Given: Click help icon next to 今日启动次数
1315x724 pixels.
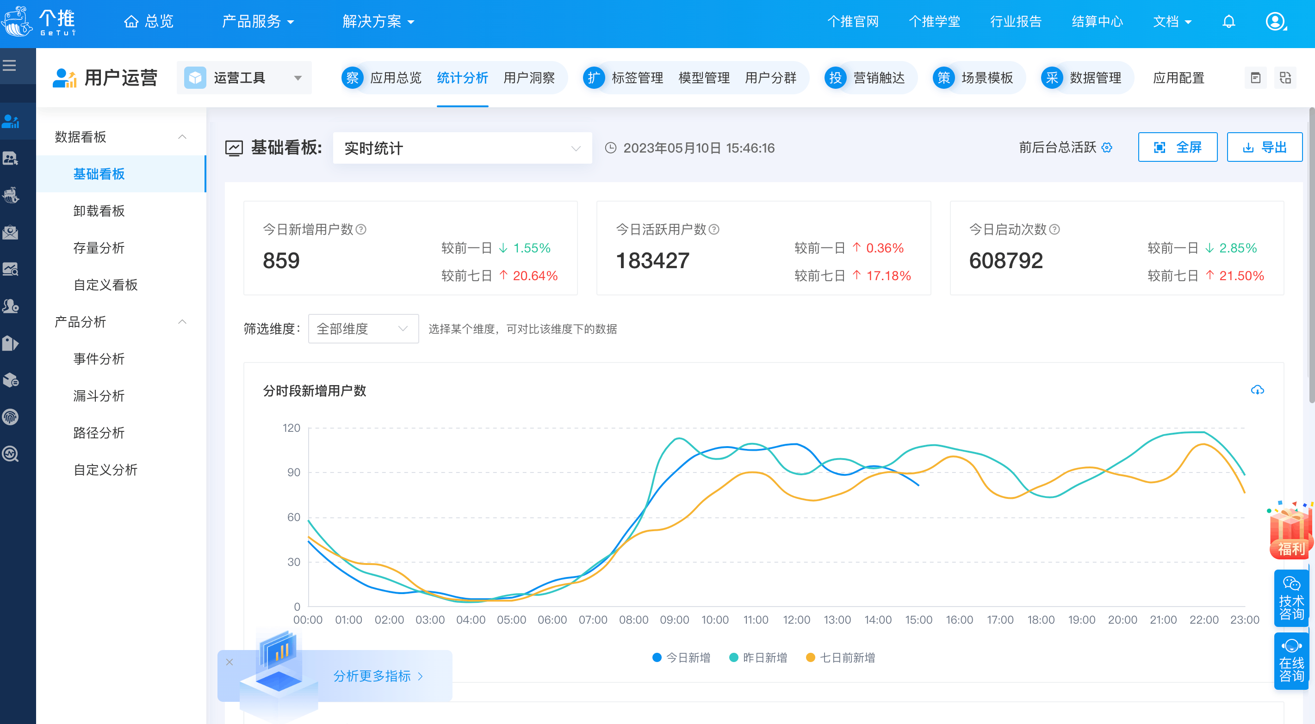Looking at the screenshot, I should (1054, 230).
